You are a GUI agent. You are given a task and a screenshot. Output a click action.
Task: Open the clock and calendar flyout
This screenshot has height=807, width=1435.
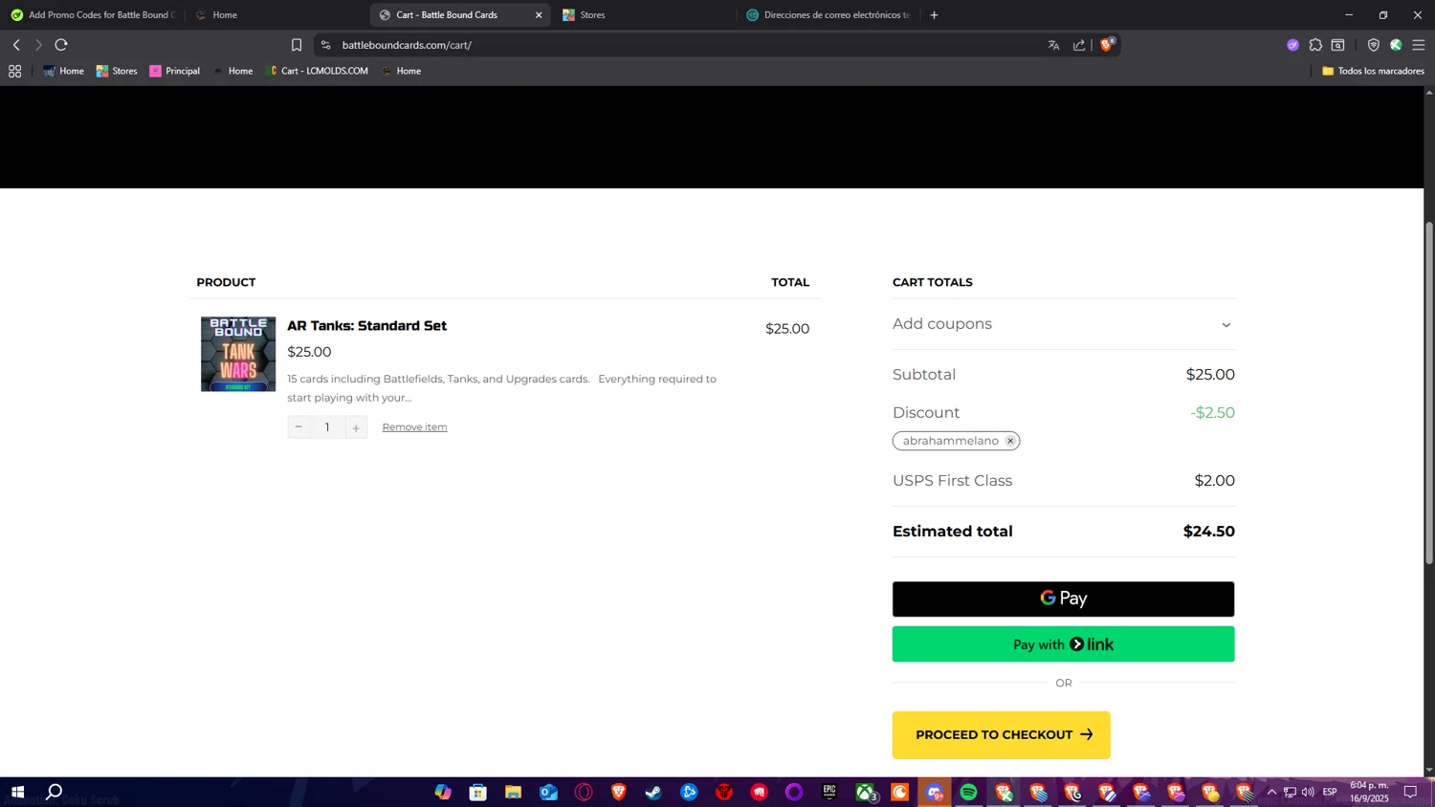click(x=1369, y=792)
